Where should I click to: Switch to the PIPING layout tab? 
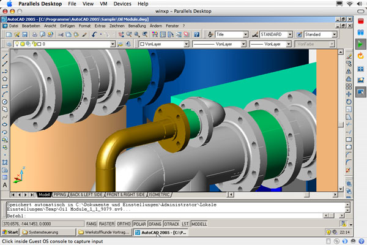[60, 195]
